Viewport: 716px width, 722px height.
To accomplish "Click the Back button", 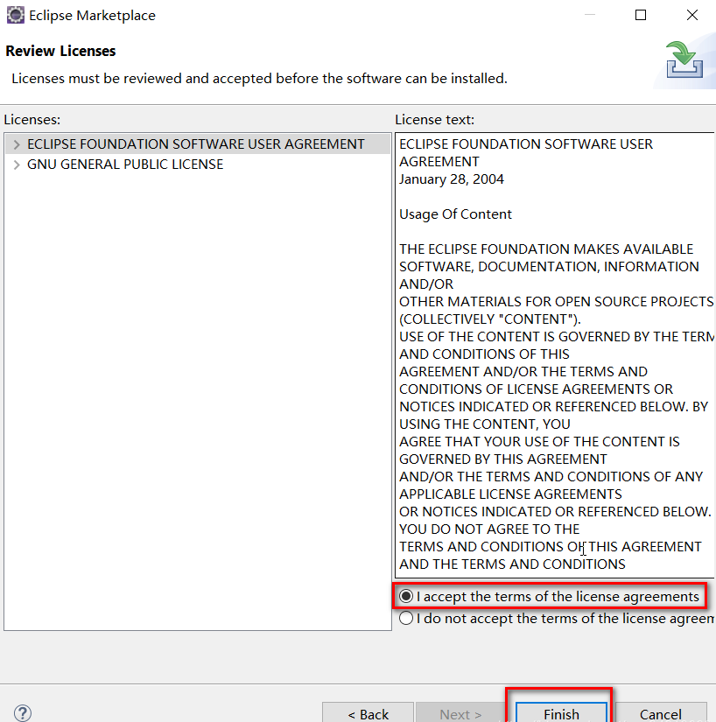I will tap(368, 712).
